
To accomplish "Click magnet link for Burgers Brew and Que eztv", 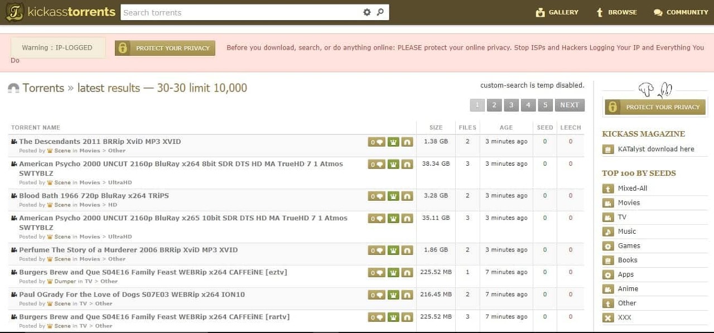I will tap(407, 273).
